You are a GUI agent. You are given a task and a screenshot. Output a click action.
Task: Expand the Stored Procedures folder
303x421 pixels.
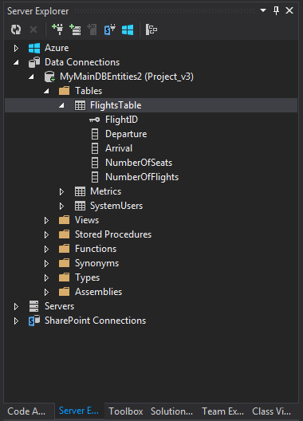click(x=46, y=234)
